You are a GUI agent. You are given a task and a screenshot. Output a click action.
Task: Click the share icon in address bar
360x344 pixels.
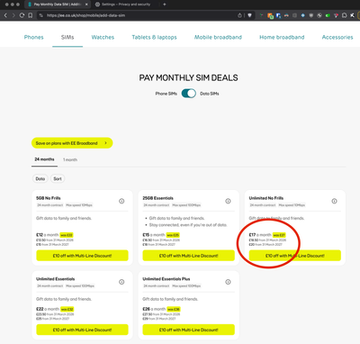[239, 15]
